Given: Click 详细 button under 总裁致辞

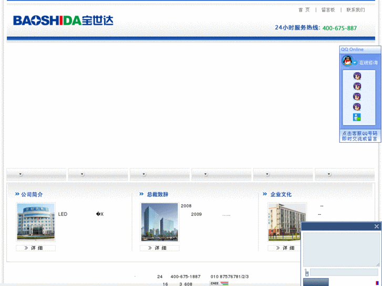Looking at the screenshot, I should 160,248.
